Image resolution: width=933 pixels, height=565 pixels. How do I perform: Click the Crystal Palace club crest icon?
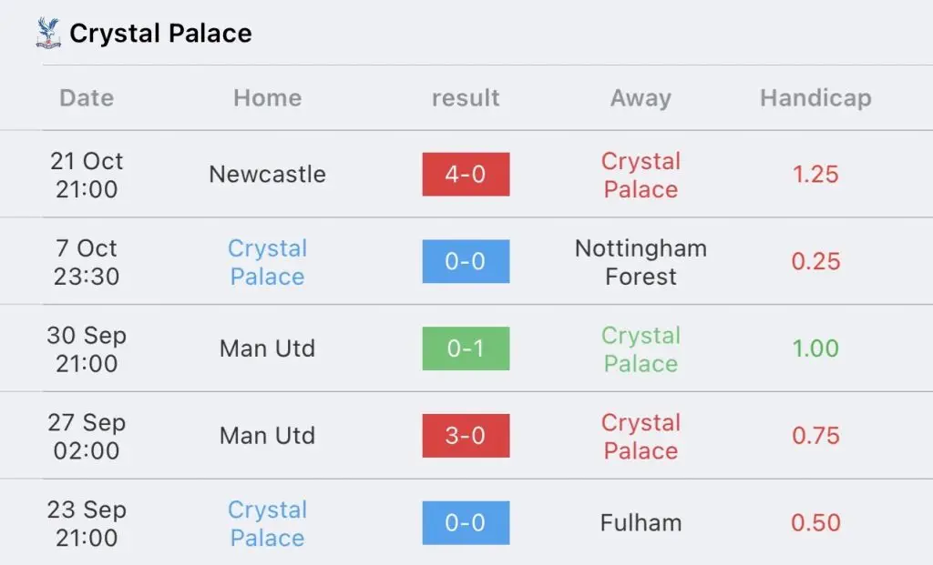(x=48, y=33)
